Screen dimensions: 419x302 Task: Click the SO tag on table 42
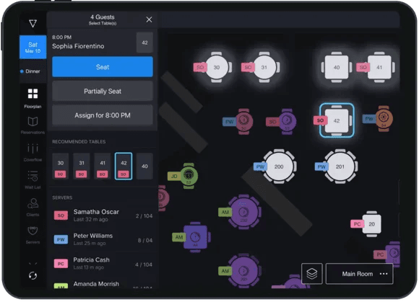coord(320,120)
